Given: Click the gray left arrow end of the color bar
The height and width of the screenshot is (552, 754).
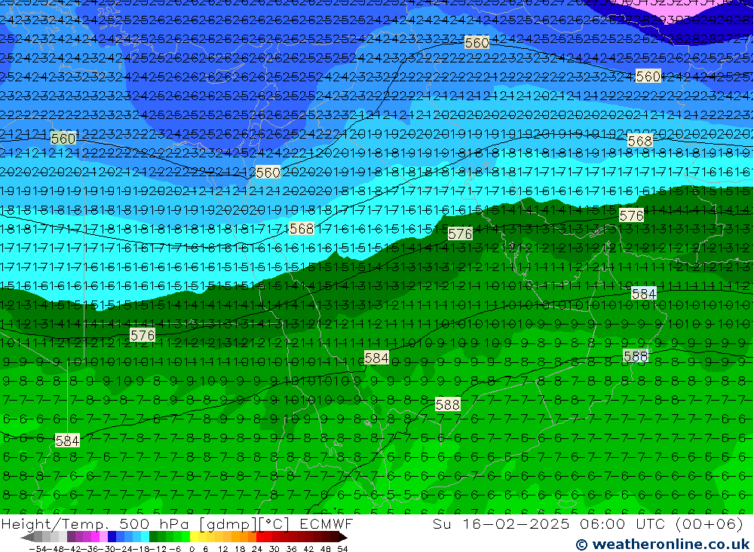Looking at the screenshot, I should point(27,537).
